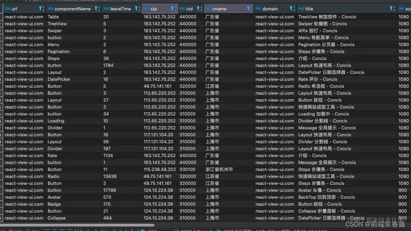The image size is (411, 231).
Task: Select title cell 'Loading 加载中 - Concis'
Action: point(346,114)
